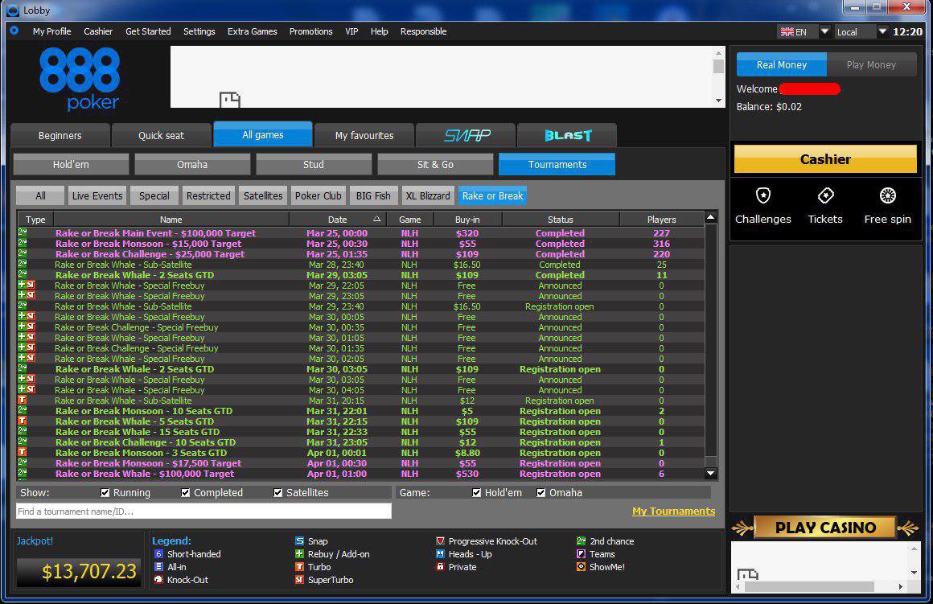Screen dimensions: 933x604
Task: Select the Live Events filter button
Action: (97, 195)
